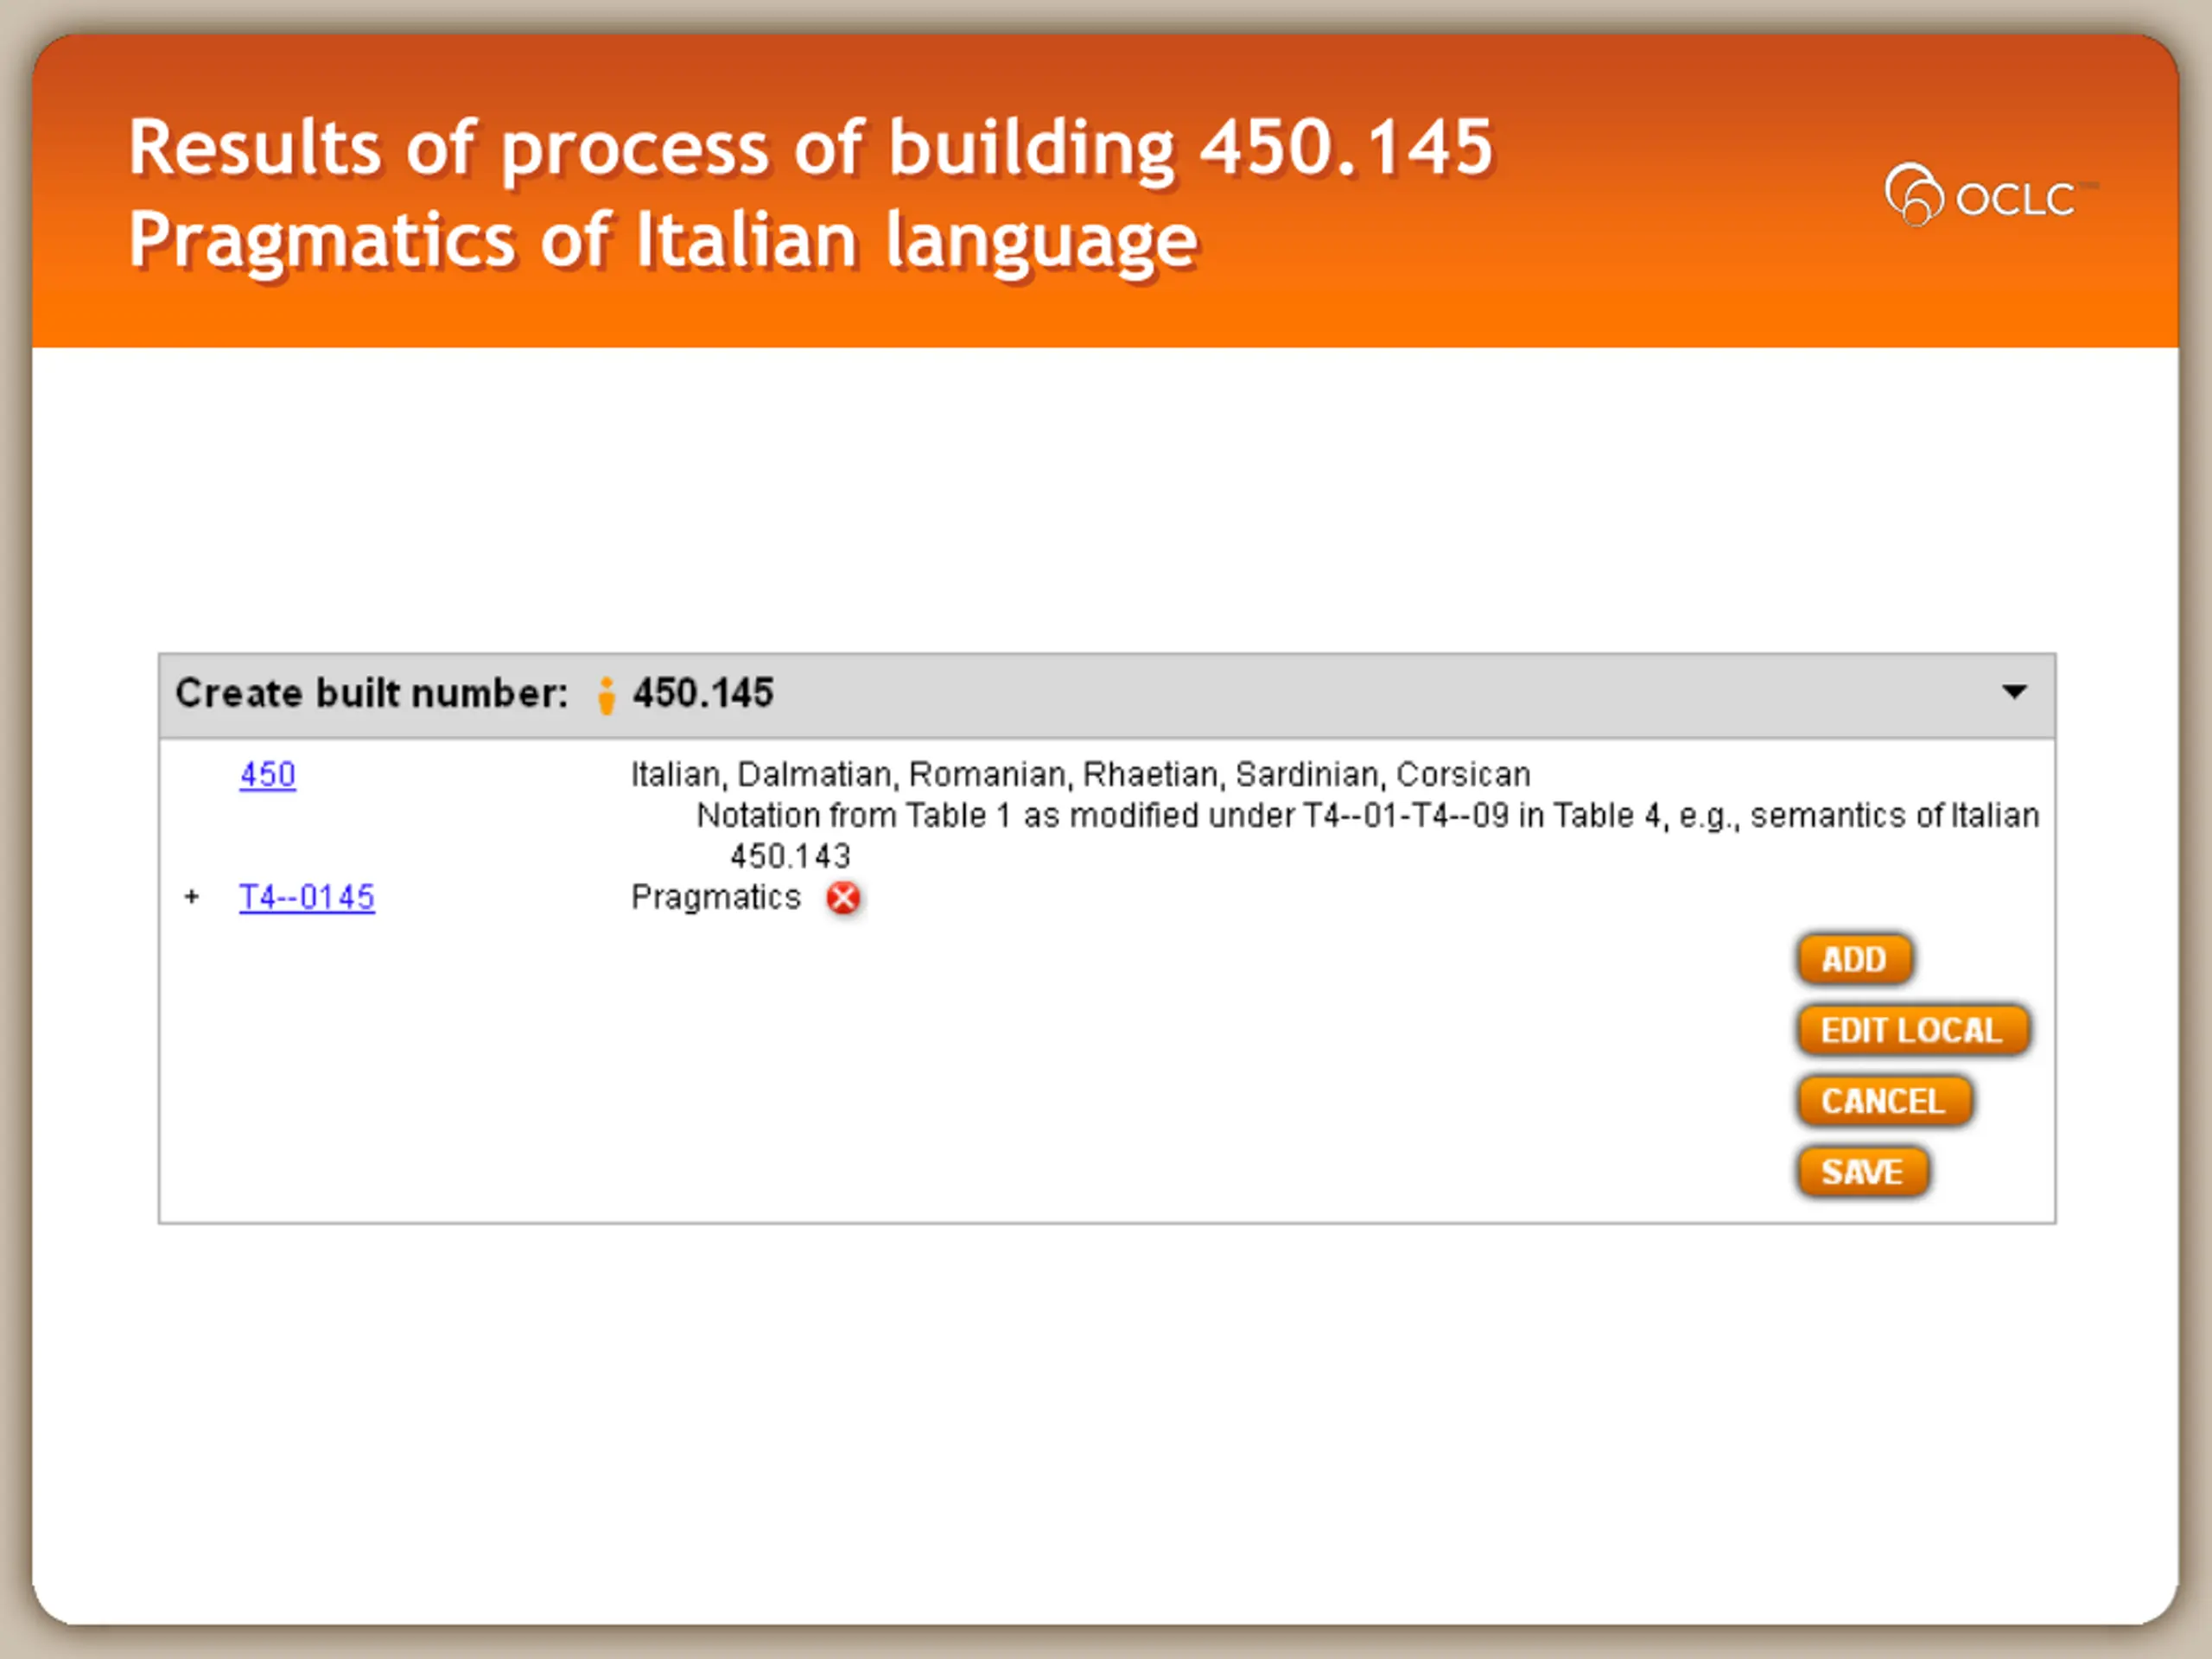Click the 450.143 example number
This screenshot has width=2212, height=1659.
click(x=790, y=857)
